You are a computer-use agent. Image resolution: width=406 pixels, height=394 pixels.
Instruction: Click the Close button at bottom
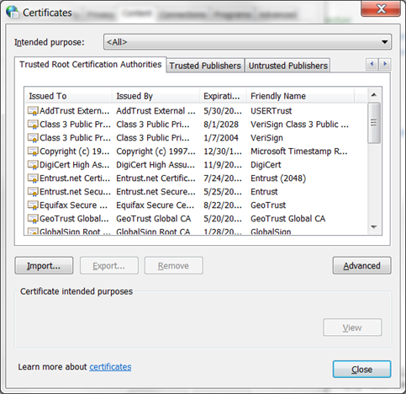pos(361,370)
